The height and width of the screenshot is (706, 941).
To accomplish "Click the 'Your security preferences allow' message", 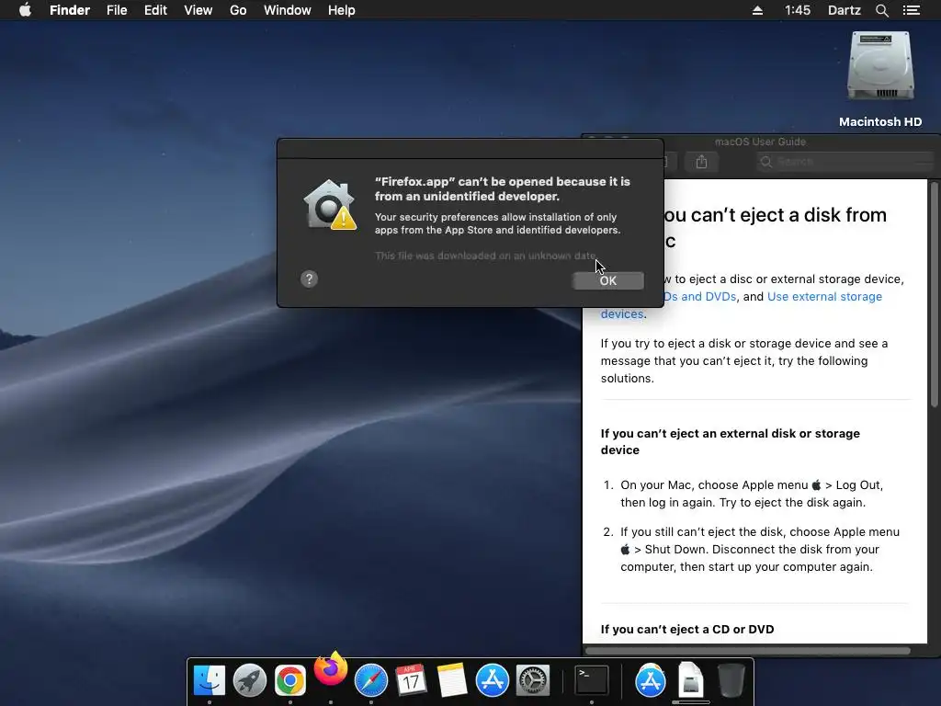I will point(497,223).
